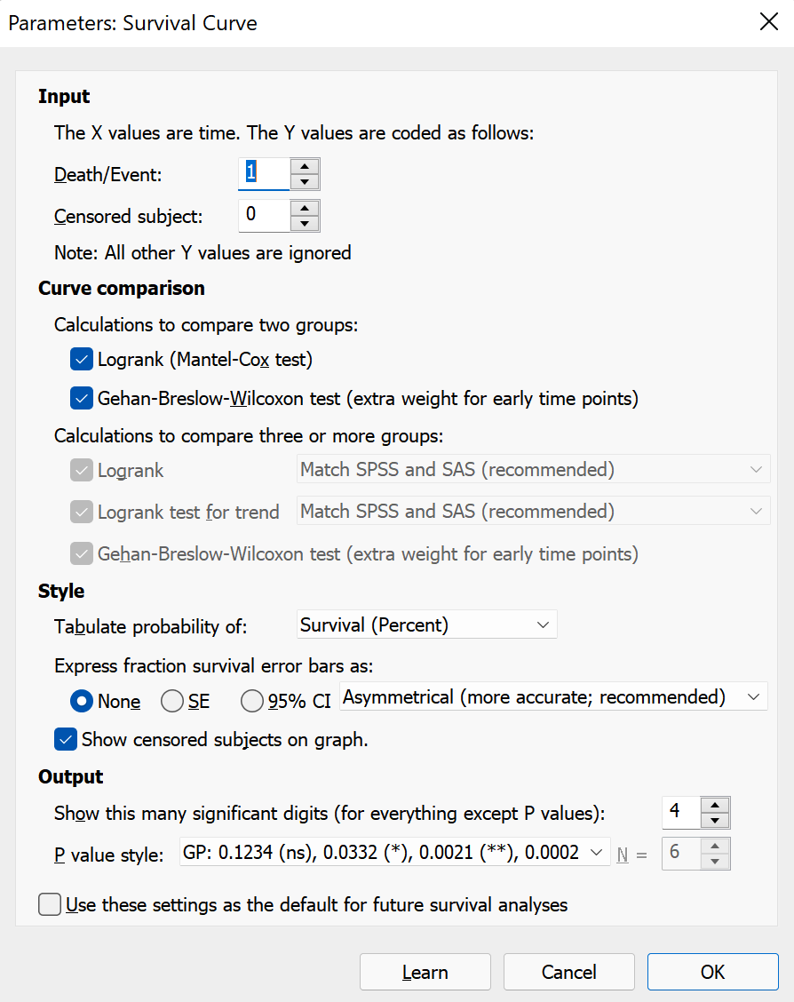Screen dimensions: 794x1002
Task: Decrease the Censored subject value
Action: click(305, 224)
